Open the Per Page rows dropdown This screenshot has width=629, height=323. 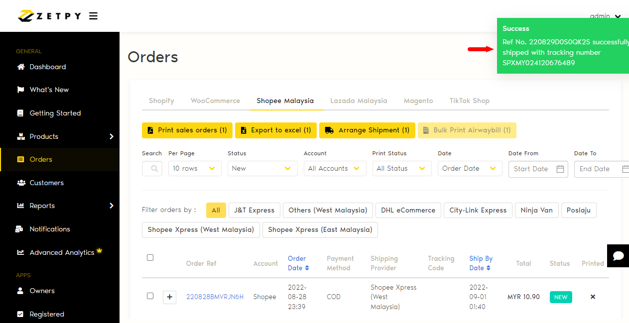click(x=195, y=168)
